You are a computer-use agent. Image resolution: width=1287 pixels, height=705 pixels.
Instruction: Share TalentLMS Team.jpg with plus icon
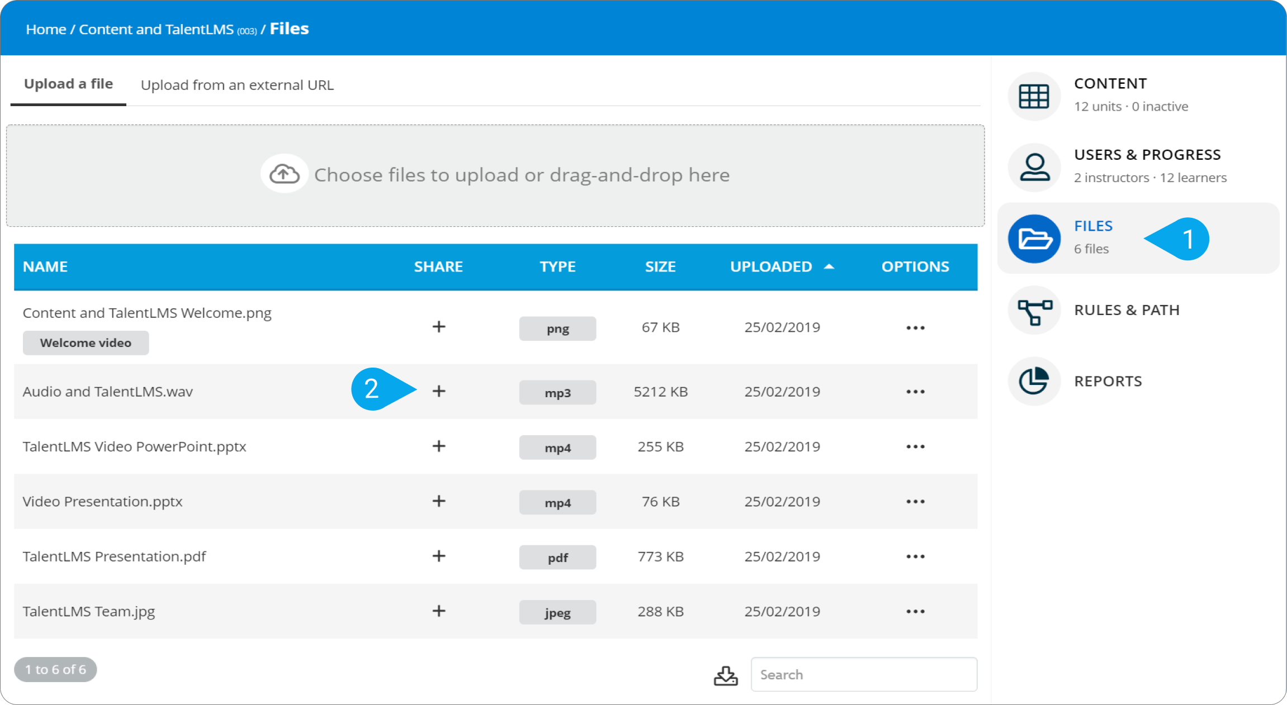[439, 611]
